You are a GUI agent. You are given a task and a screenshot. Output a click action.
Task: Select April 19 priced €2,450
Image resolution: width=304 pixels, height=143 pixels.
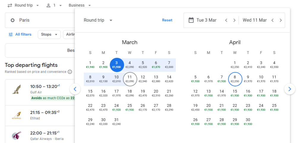click(195, 107)
